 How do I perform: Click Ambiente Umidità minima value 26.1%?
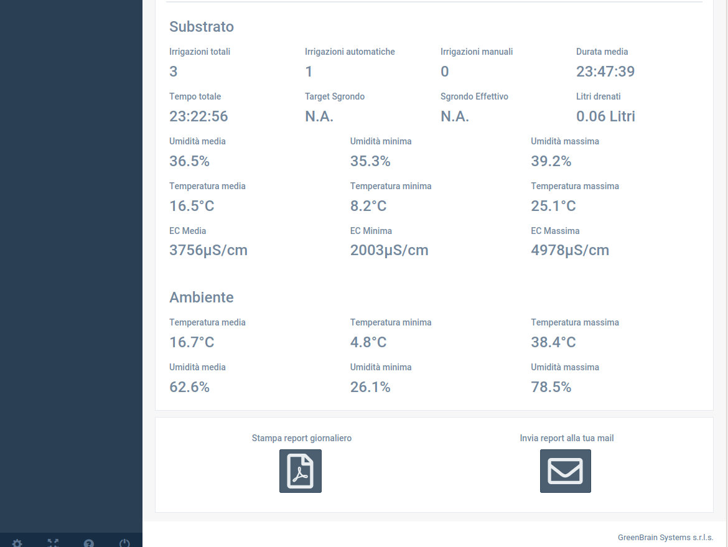pyautogui.click(x=370, y=387)
